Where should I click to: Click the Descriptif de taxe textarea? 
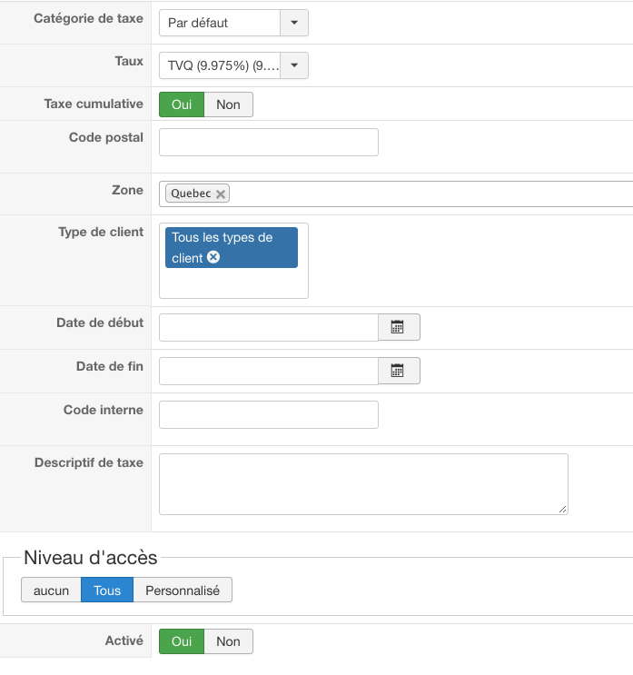point(363,483)
